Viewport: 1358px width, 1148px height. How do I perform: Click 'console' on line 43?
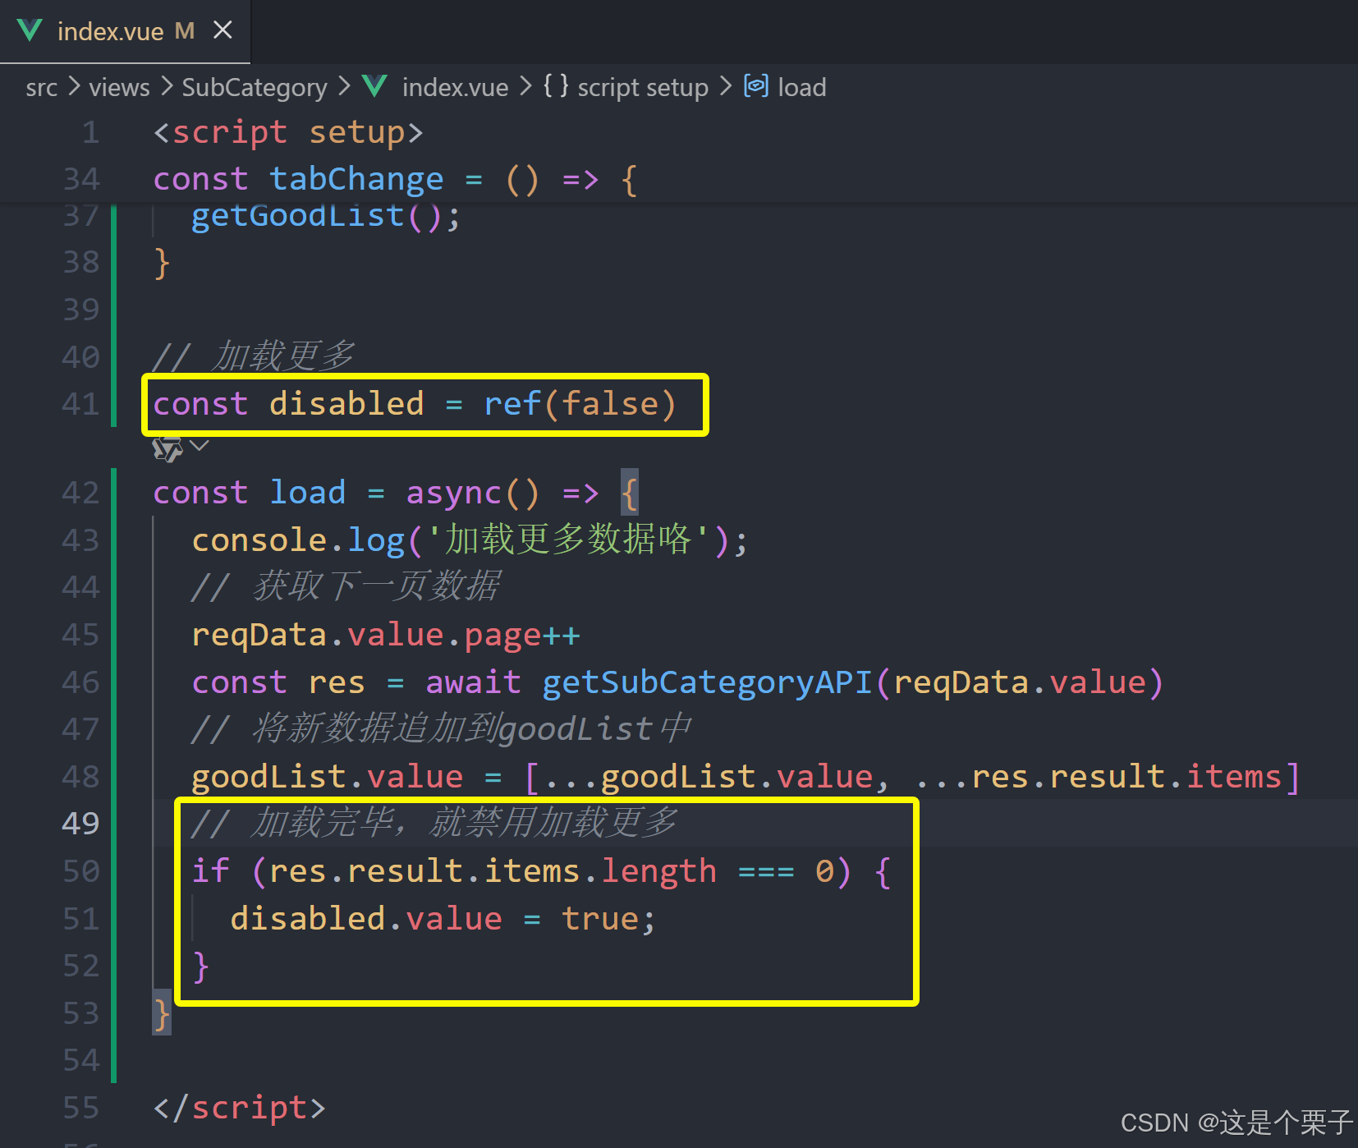tap(259, 540)
